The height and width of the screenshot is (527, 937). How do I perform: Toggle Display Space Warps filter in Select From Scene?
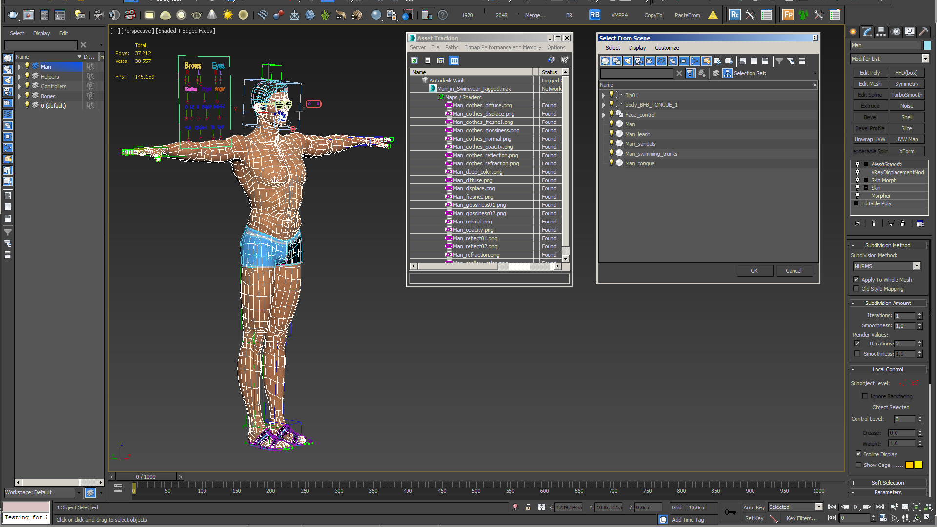point(661,61)
